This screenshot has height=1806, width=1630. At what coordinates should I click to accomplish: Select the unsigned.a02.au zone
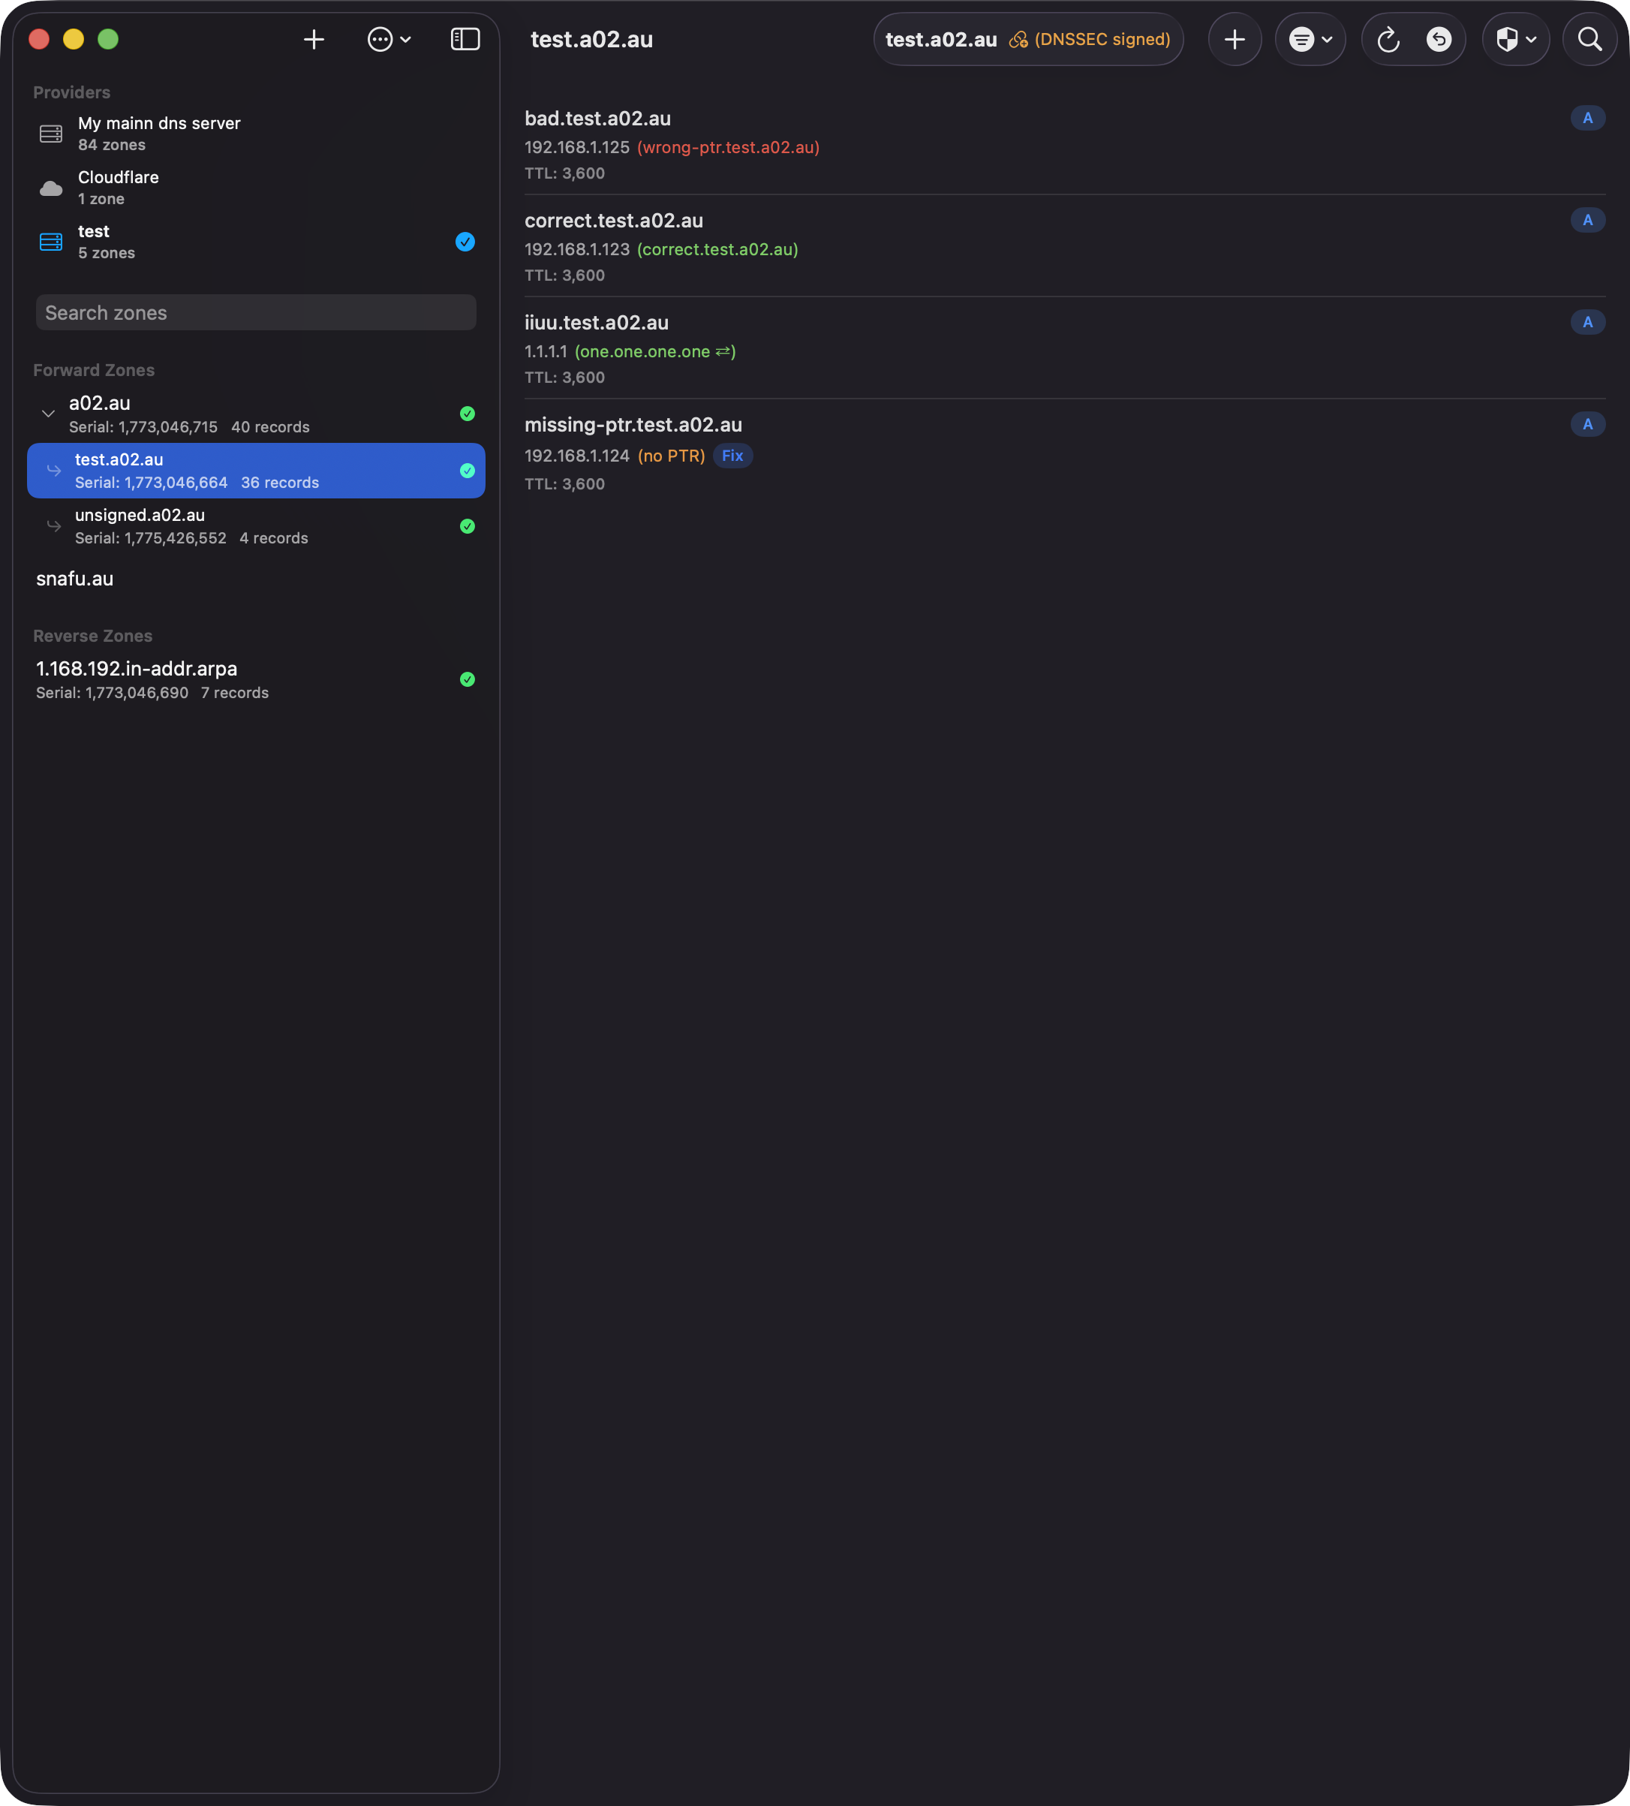point(255,526)
